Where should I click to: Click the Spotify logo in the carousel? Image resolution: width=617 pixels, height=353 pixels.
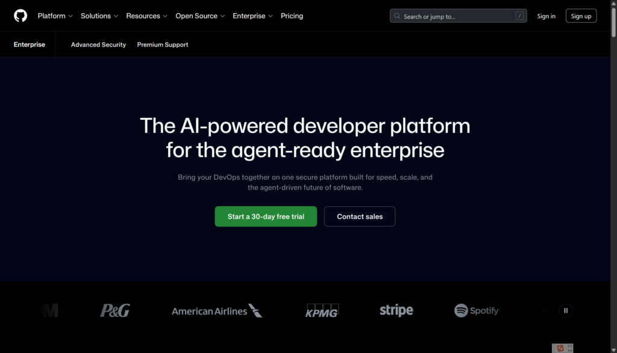[x=477, y=311]
